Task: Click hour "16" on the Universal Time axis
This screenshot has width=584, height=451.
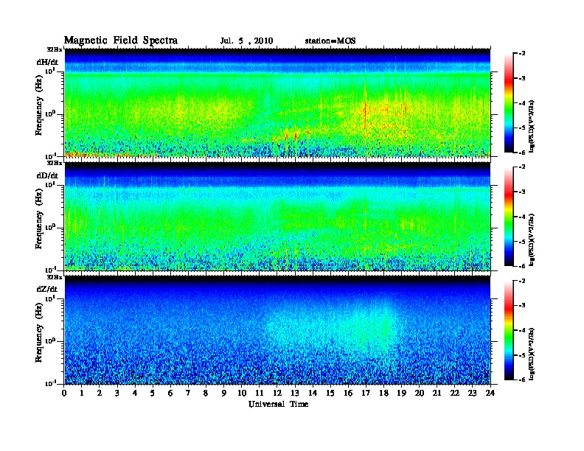Action: click(x=348, y=393)
